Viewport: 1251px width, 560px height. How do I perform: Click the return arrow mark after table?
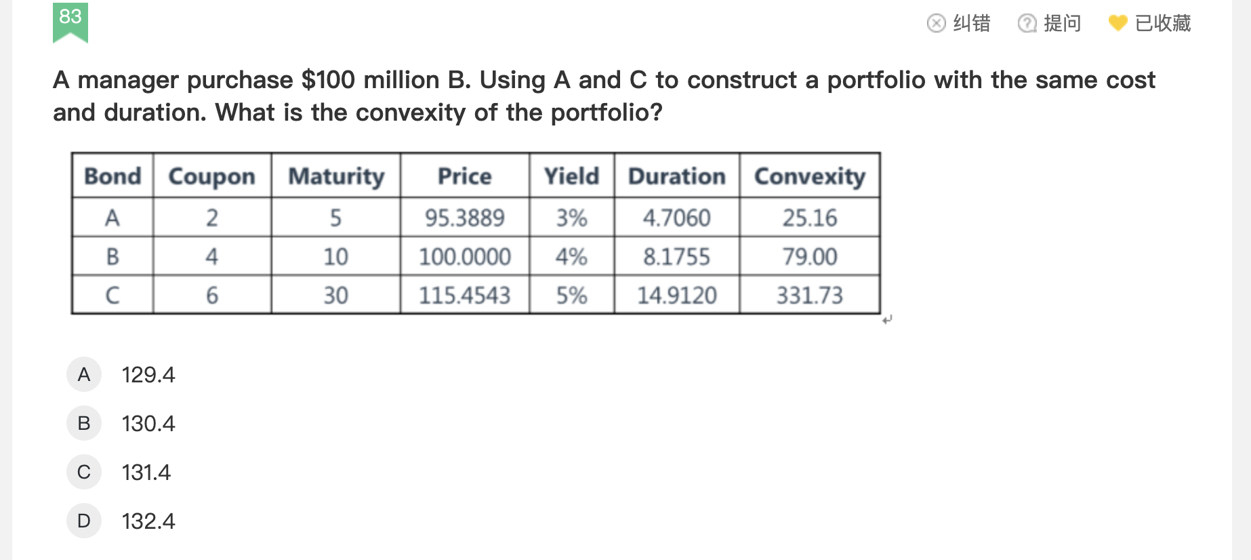tap(888, 319)
